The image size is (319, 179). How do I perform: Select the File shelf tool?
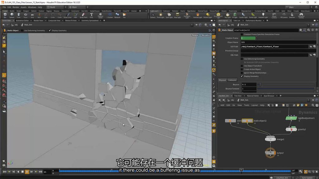124,16
